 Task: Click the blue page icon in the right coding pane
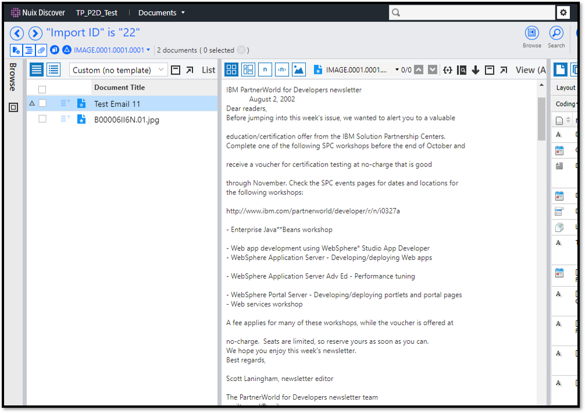(x=561, y=70)
